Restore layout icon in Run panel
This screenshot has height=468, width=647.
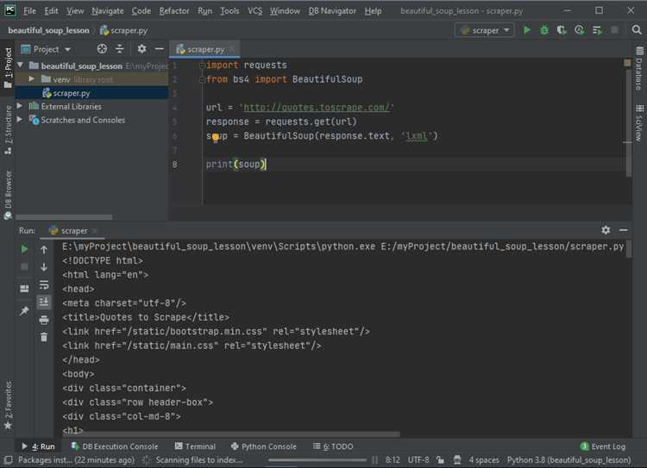click(24, 288)
